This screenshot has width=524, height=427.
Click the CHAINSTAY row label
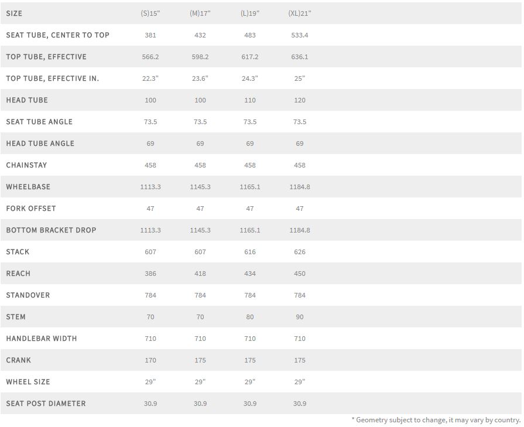click(x=26, y=165)
